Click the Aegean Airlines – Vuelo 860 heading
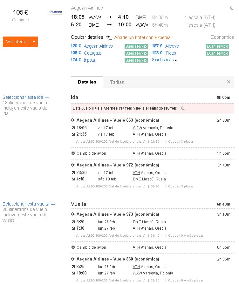Viewport: 239px width, 284px height. point(118,259)
